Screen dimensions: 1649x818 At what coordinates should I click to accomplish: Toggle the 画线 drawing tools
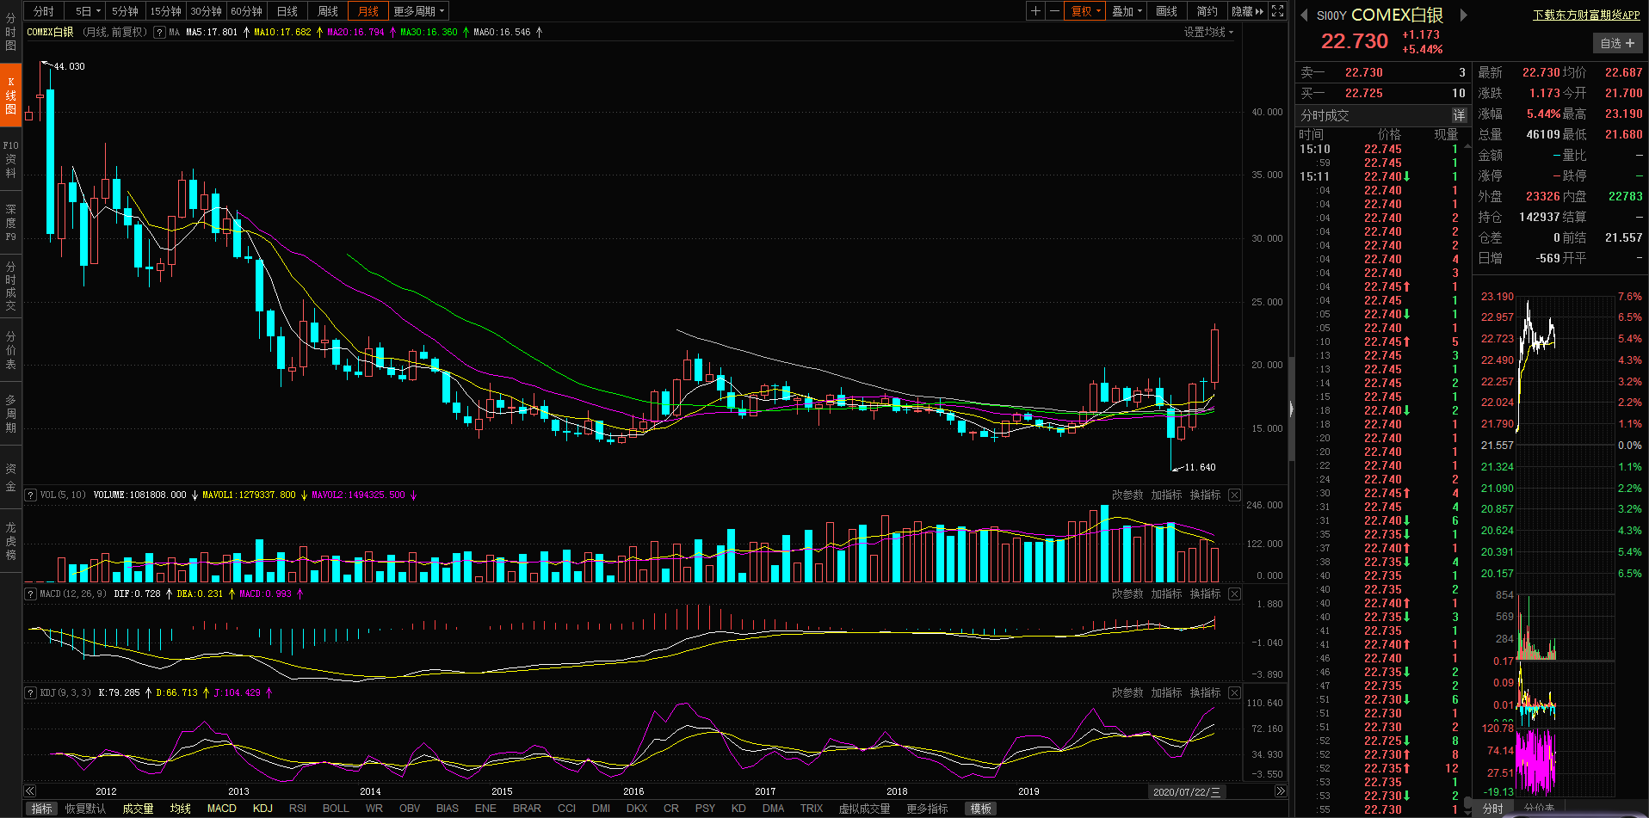pos(1166,11)
